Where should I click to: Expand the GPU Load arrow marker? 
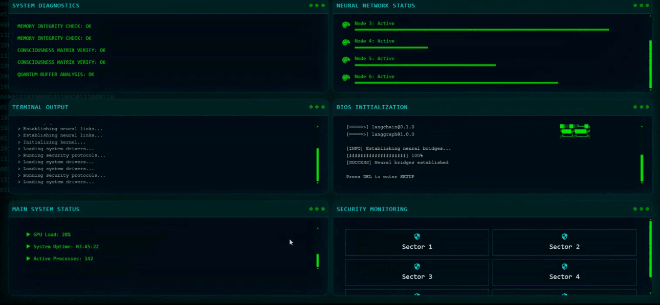click(x=28, y=234)
